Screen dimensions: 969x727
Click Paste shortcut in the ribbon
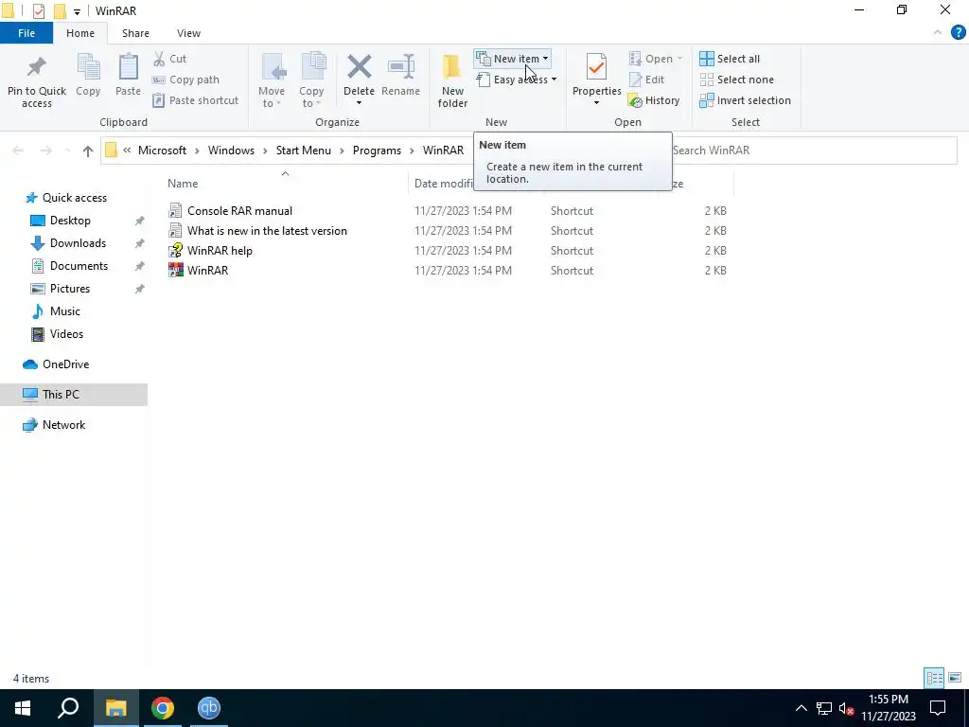point(195,100)
